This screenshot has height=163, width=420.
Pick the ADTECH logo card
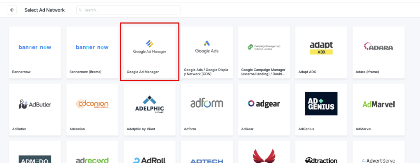coord(207,152)
